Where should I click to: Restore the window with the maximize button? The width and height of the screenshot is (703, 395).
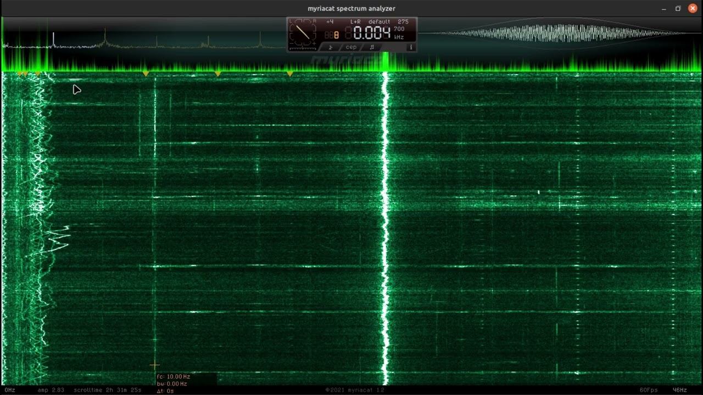pos(678,8)
